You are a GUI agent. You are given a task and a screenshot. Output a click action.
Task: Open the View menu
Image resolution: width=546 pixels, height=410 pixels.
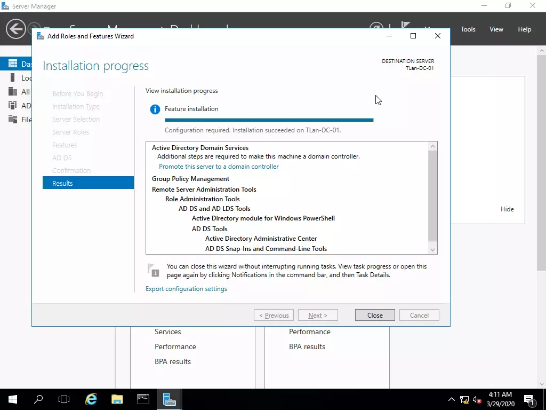pyautogui.click(x=496, y=29)
